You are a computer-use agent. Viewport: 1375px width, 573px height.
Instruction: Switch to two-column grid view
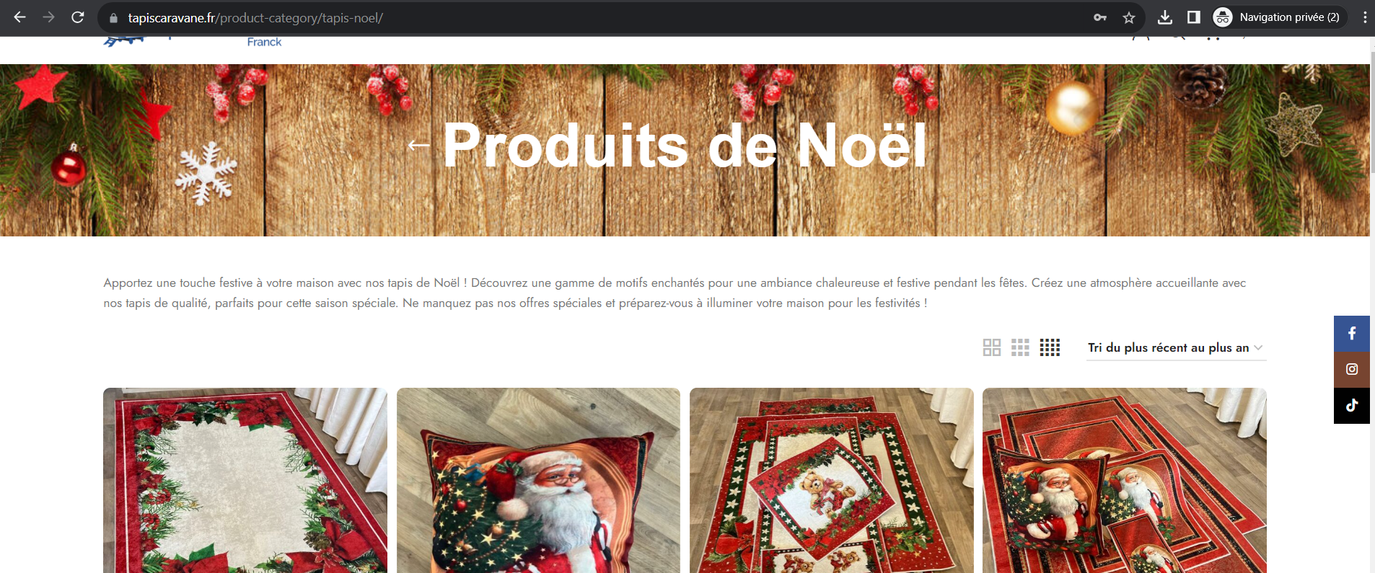click(x=992, y=347)
